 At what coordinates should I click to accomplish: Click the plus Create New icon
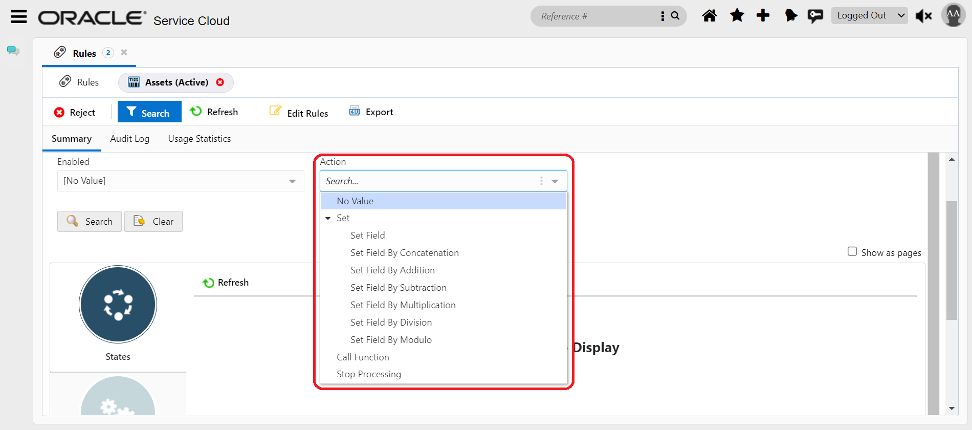(x=763, y=16)
